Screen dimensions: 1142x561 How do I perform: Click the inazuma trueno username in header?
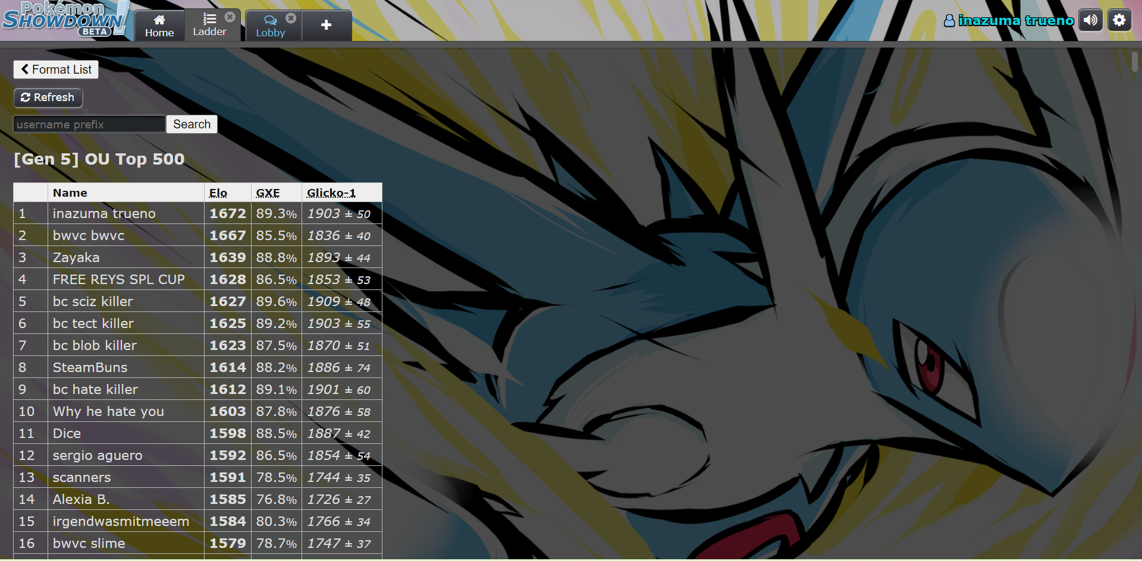1009,21
